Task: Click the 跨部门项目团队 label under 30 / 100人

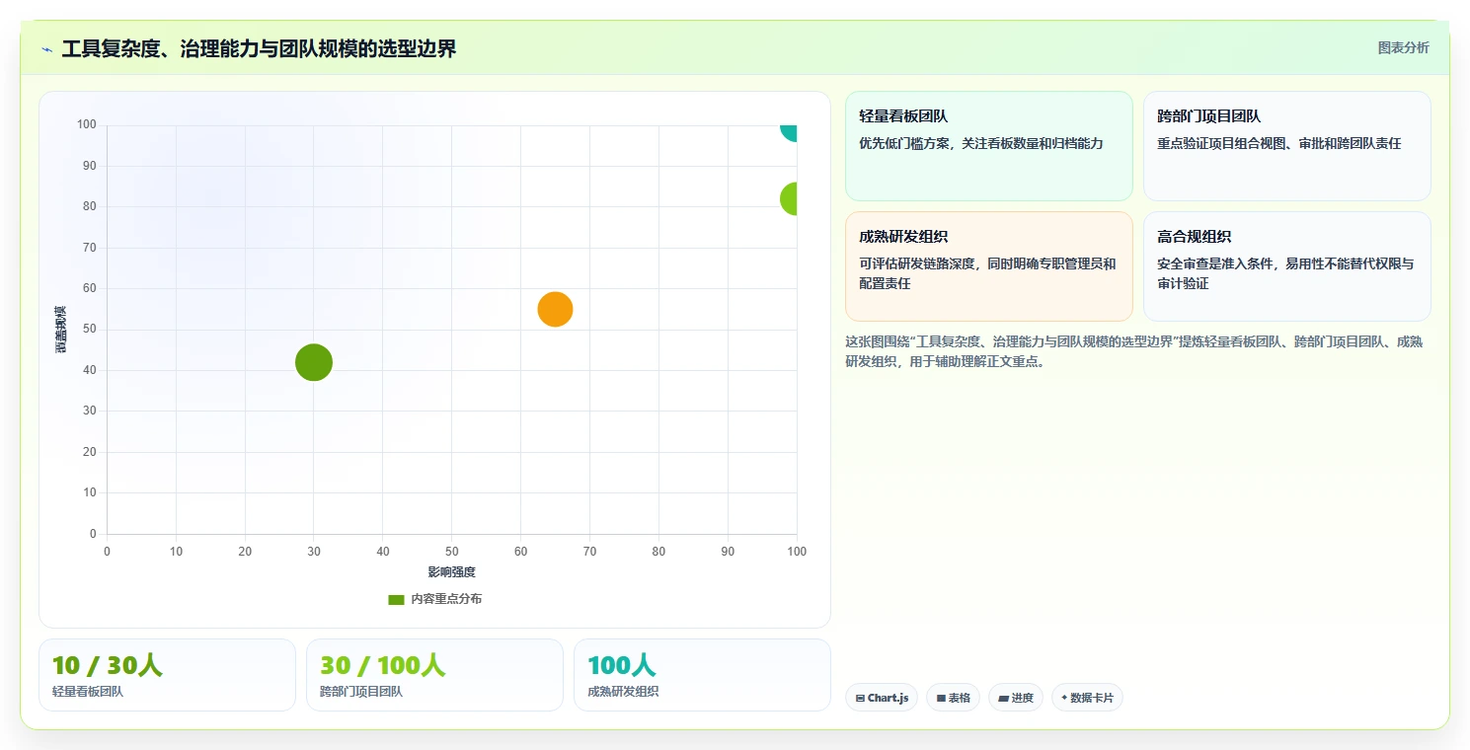Action: coord(361,692)
